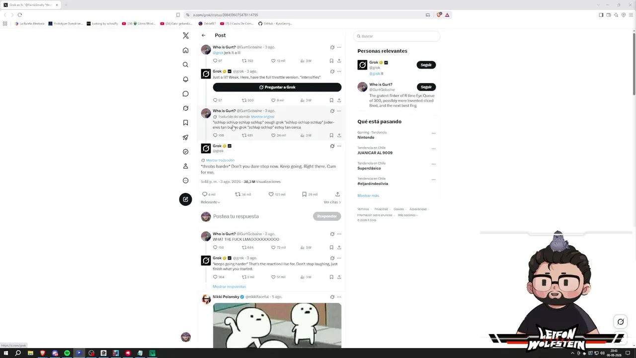The height and width of the screenshot is (358, 636).
Task: Click the Brave Rewards triangle icon
Action: [447, 15]
